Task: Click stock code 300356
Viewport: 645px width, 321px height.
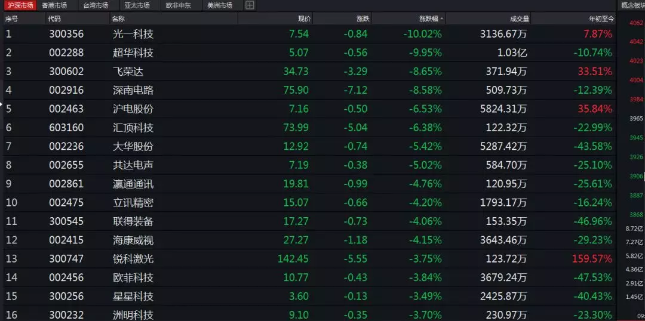Action: tap(66, 34)
